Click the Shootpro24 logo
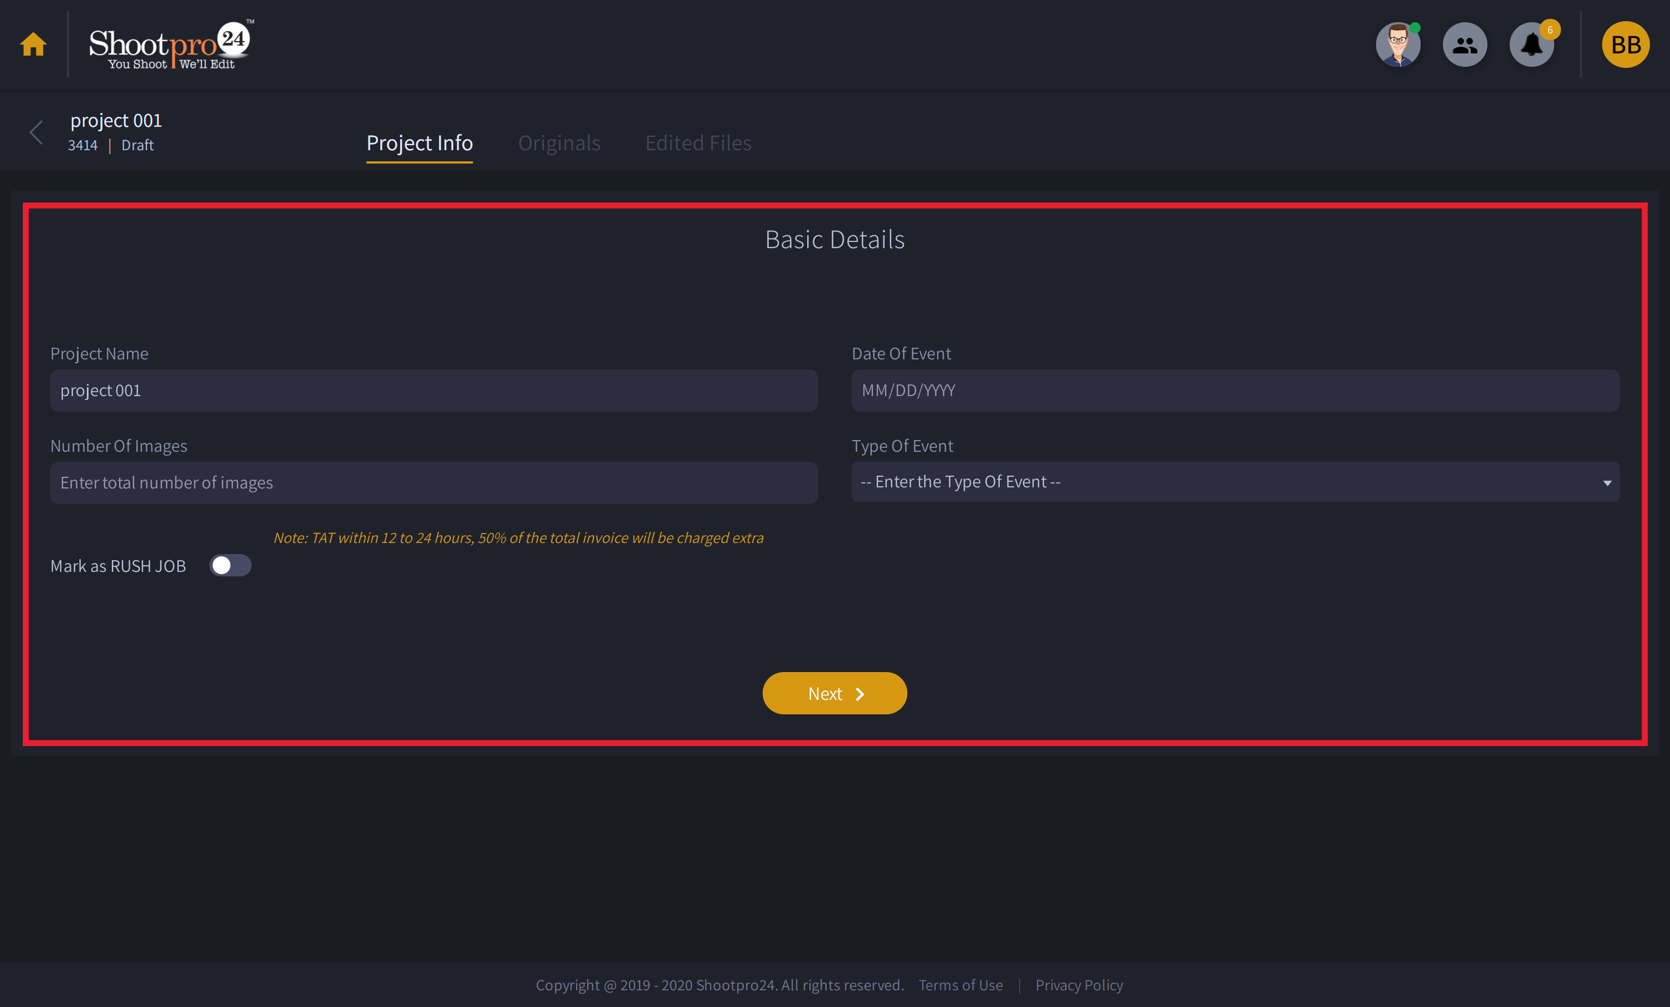Screen dimensions: 1670x1007 coord(169,45)
